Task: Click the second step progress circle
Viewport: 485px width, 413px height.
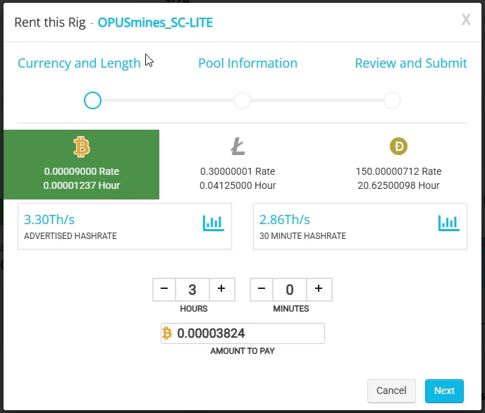Action: point(242,101)
